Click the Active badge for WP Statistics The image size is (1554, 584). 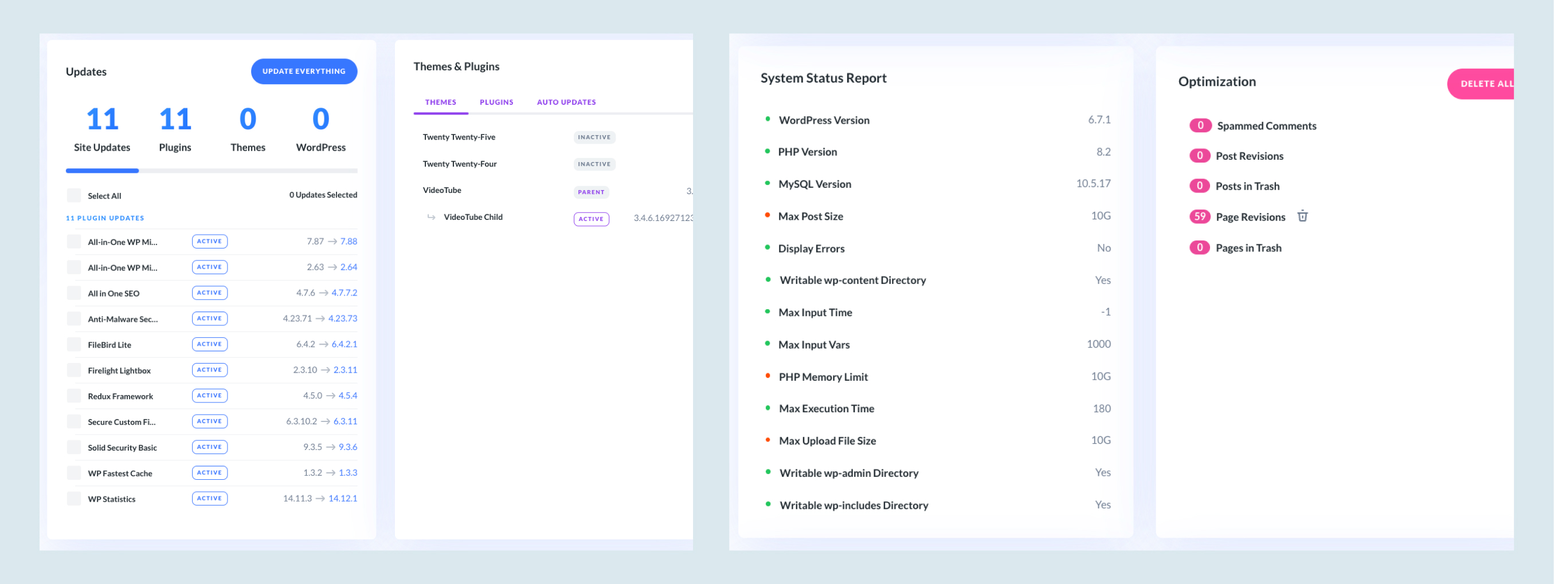point(209,499)
